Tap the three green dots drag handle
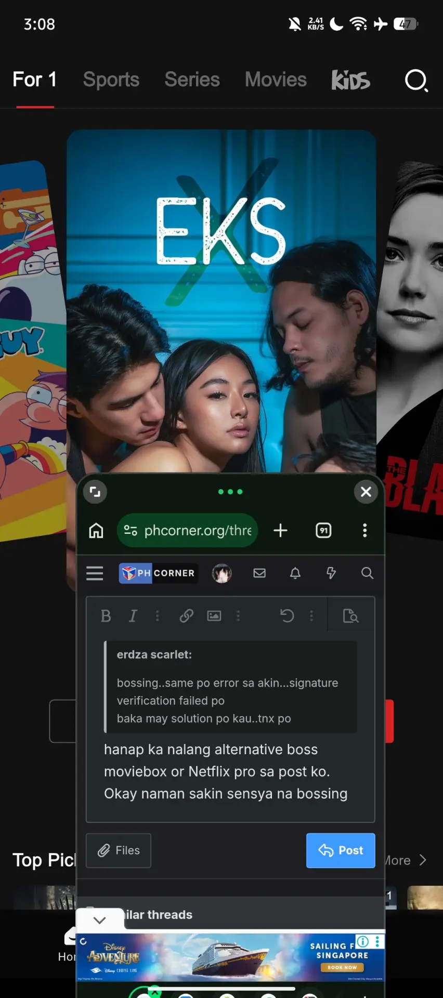Screen dimensions: 443x998 (x=230, y=492)
